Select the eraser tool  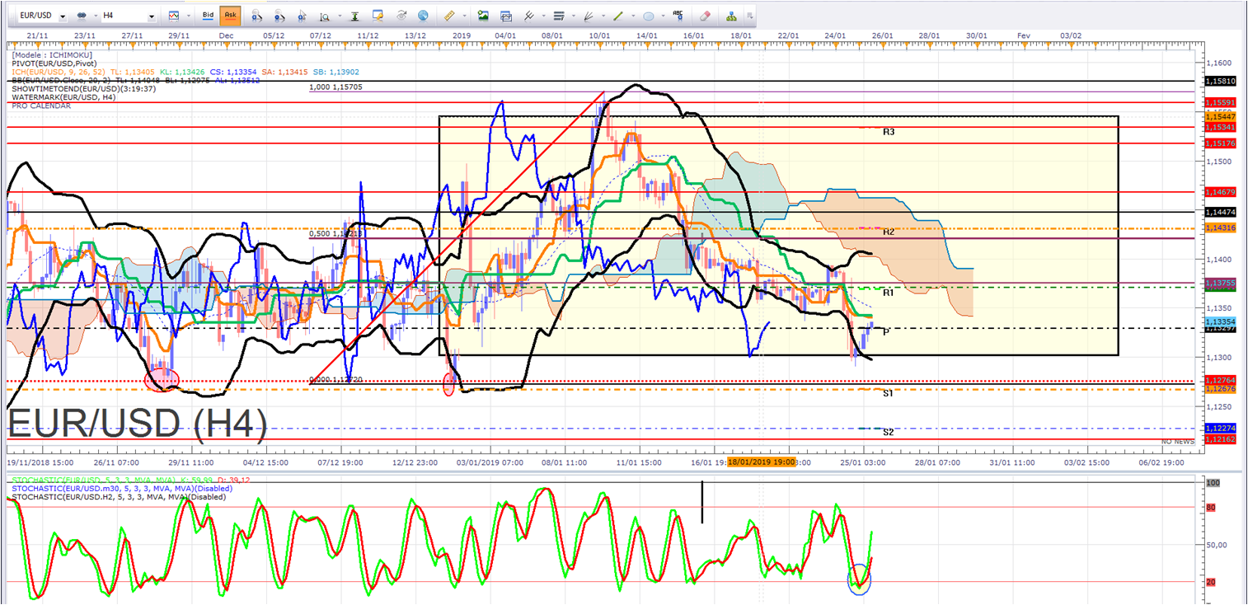[x=705, y=16]
